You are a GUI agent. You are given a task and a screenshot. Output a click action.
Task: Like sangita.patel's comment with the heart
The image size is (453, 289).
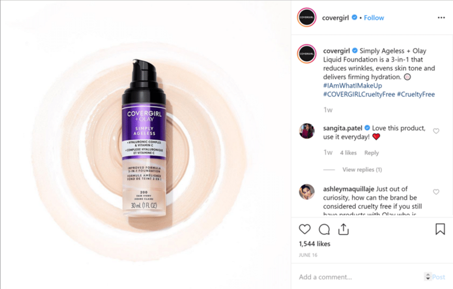click(x=436, y=131)
